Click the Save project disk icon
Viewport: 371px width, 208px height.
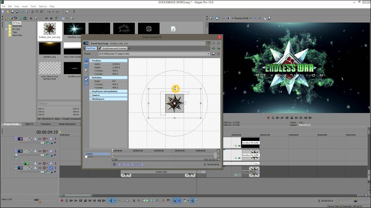(x=12, y=12)
